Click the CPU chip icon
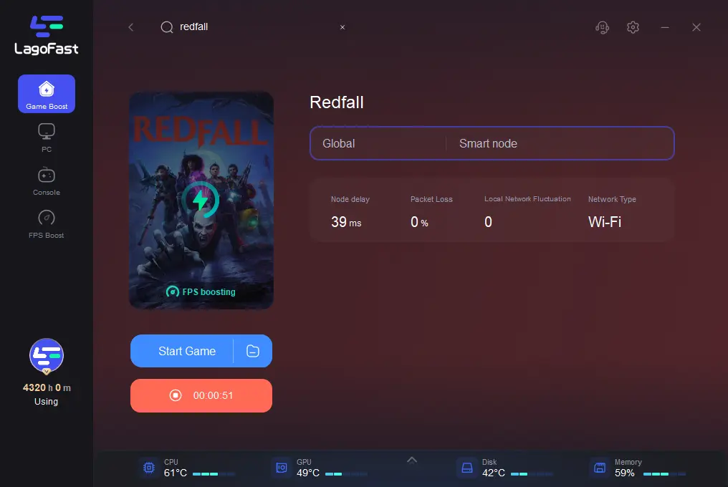Viewport: 728px width, 487px height. click(149, 468)
